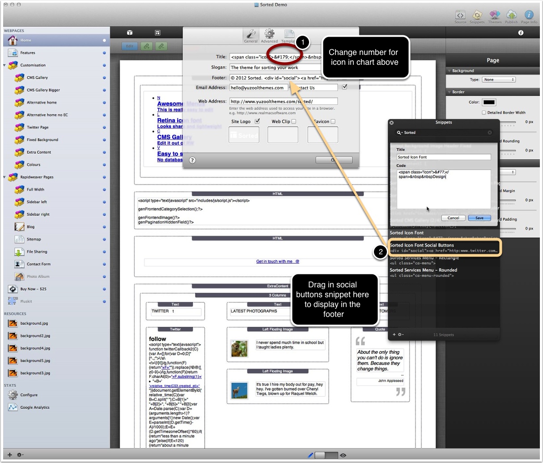This screenshot has height=463, width=543.
Task: Collapse the Customisation page group
Action: [x=4, y=65]
